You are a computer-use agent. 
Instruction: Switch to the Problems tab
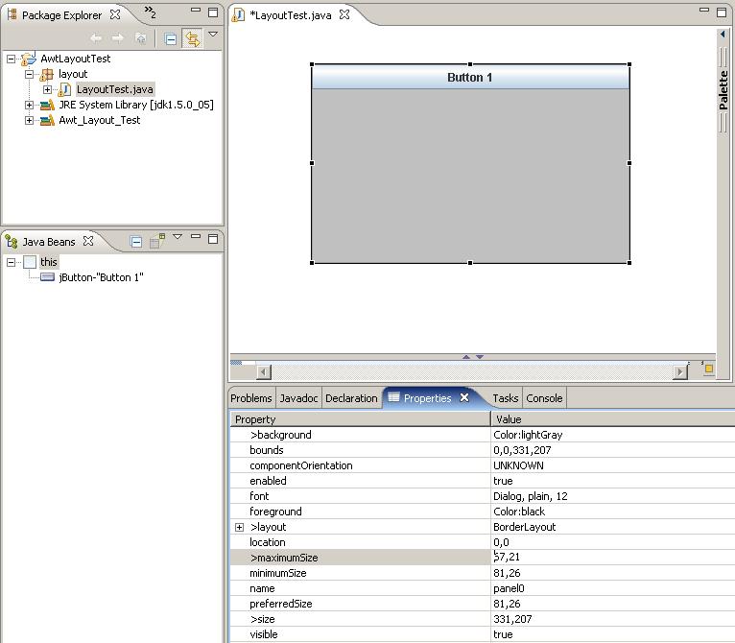click(x=251, y=398)
